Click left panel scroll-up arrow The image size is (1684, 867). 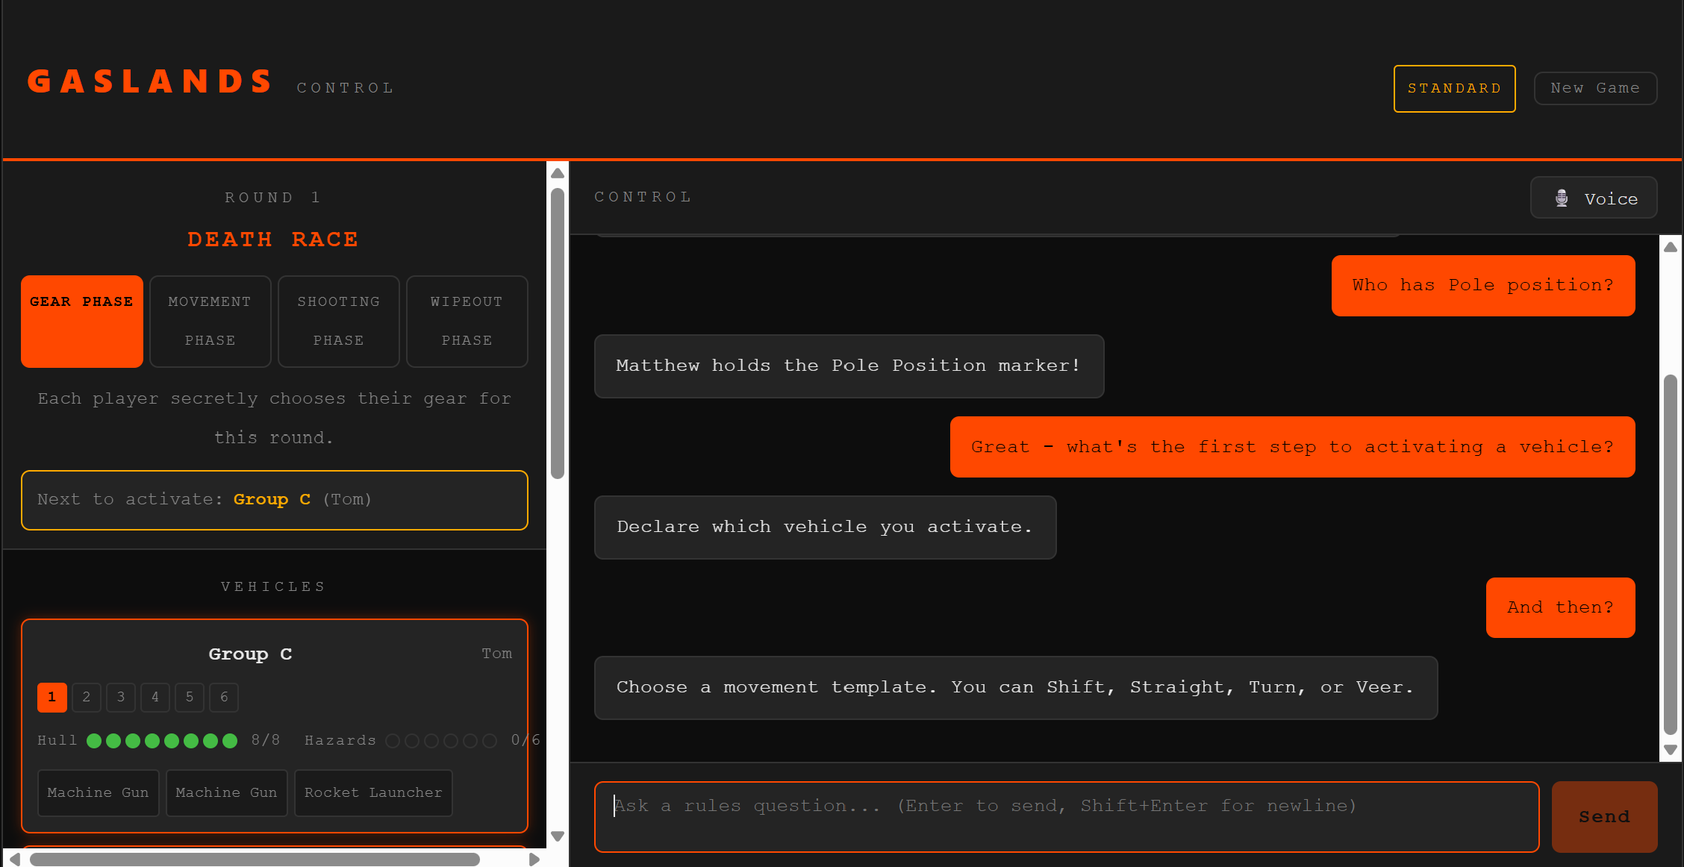tap(558, 173)
